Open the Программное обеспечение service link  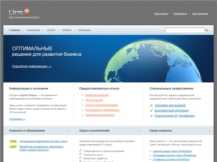[x=102, y=110]
